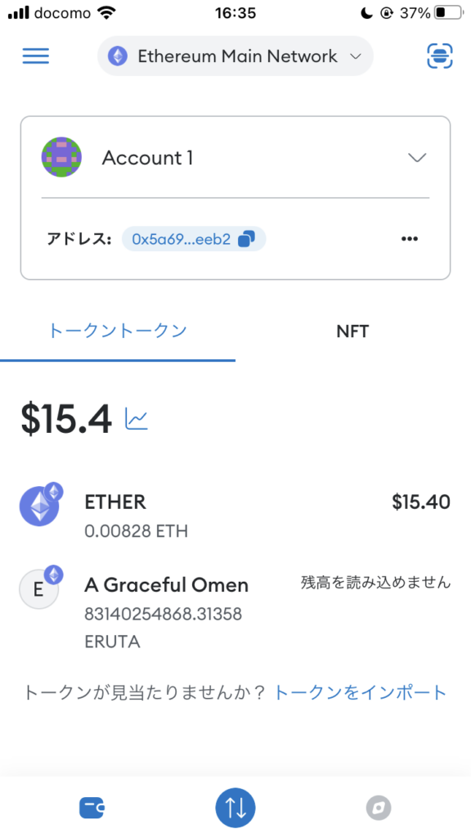Switch to the NFT tab
This screenshot has width=471, height=838.
352,331
